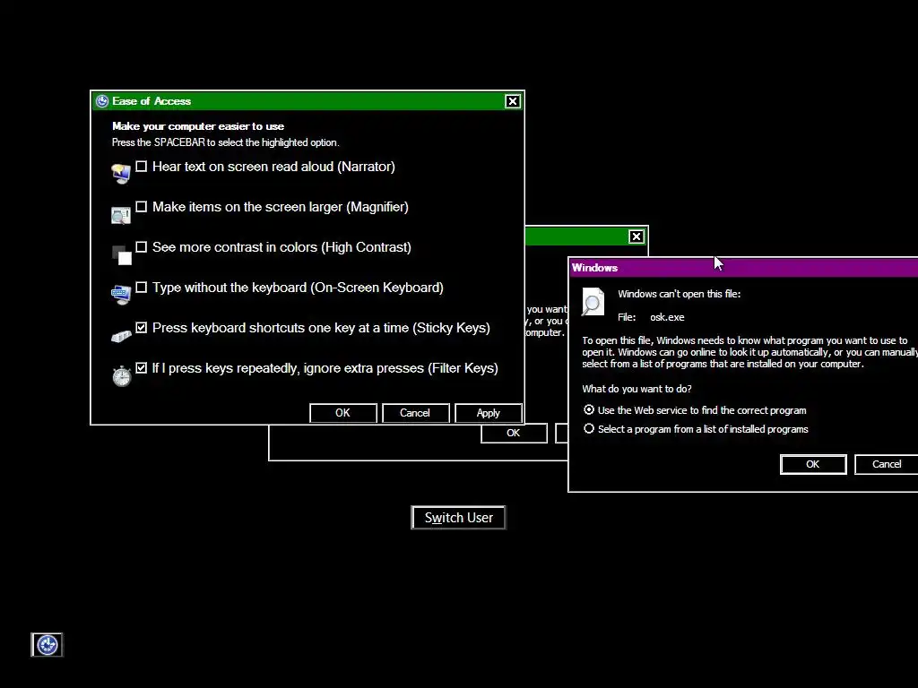Click the unknown file icon in Windows dialog
The image size is (918, 688).
pyautogui.click(x=593, y=302)
